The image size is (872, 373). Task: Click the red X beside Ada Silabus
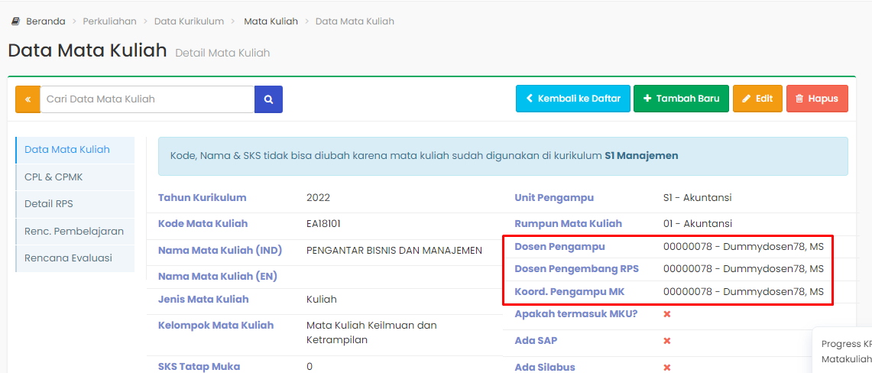click(x=667, y=368)
